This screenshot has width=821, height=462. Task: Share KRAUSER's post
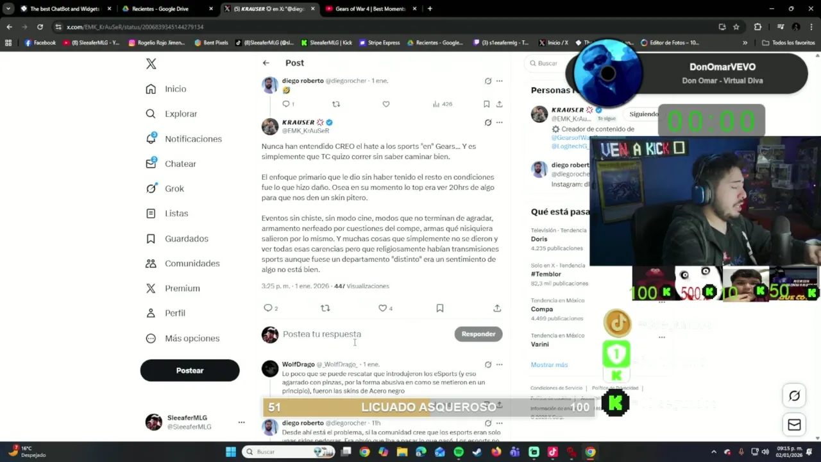point(497,308)
